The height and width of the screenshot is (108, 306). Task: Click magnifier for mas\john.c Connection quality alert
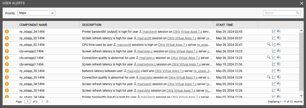pyautogui.click(x=269, y=57)
